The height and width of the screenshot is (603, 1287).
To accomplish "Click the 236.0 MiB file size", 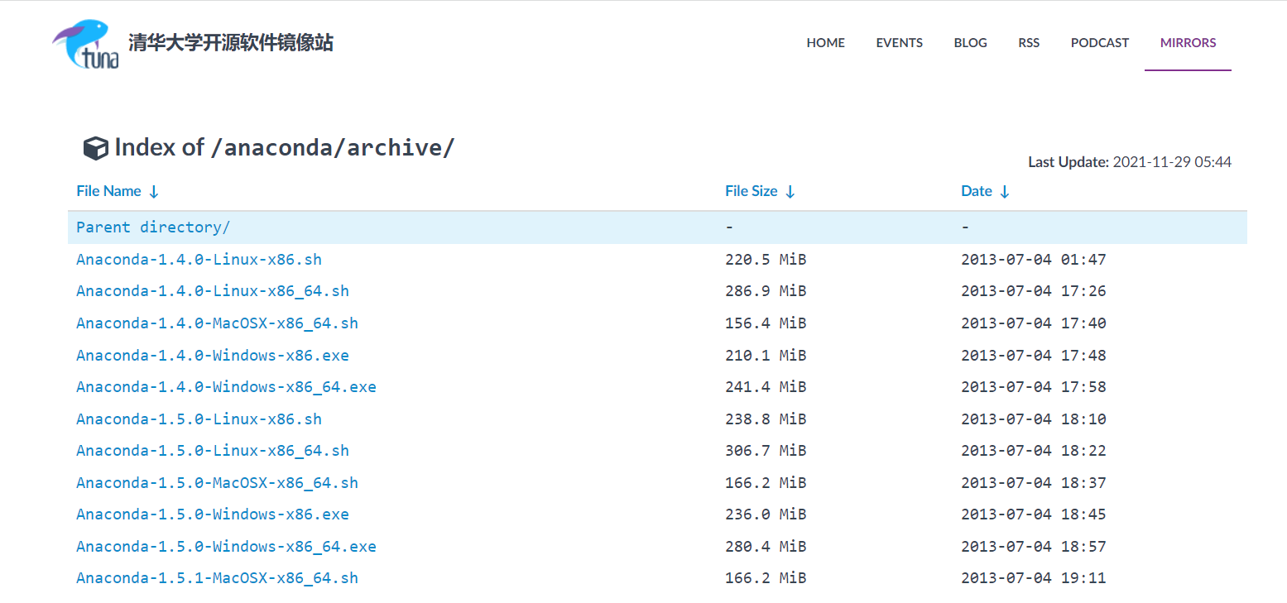I will tap(766, 514).
